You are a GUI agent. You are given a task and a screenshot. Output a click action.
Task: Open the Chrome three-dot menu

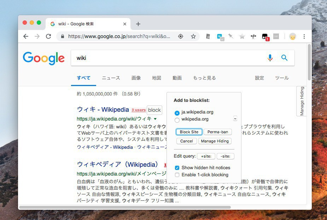304,36
